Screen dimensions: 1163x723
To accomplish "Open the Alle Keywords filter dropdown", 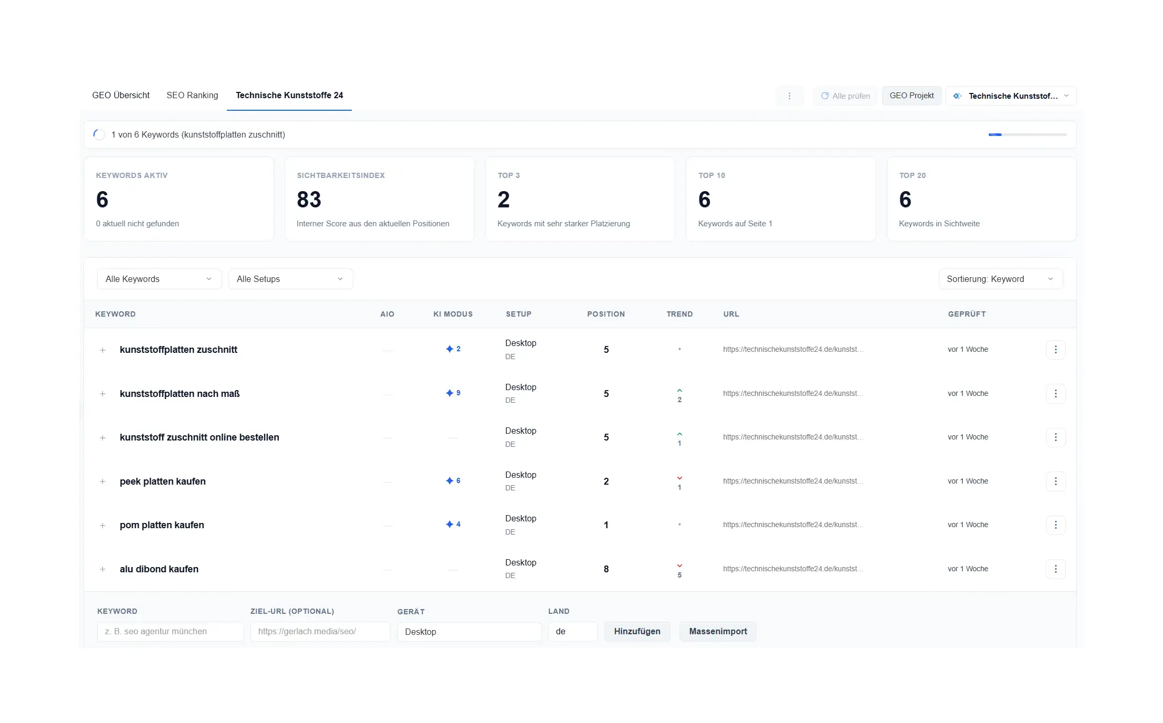I will [x=159, y=279].
